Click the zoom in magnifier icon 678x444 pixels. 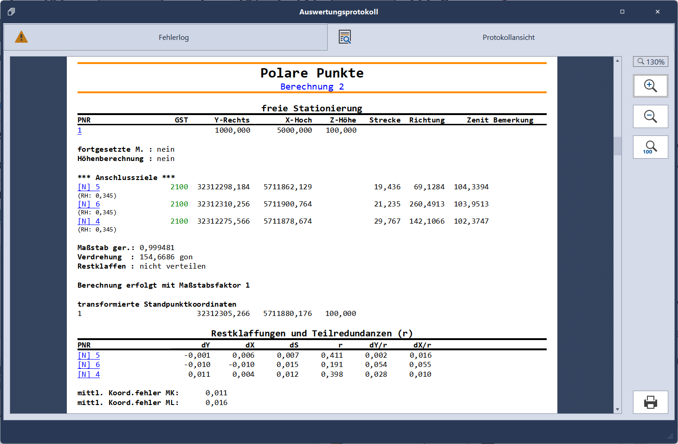tap(650, 86)
